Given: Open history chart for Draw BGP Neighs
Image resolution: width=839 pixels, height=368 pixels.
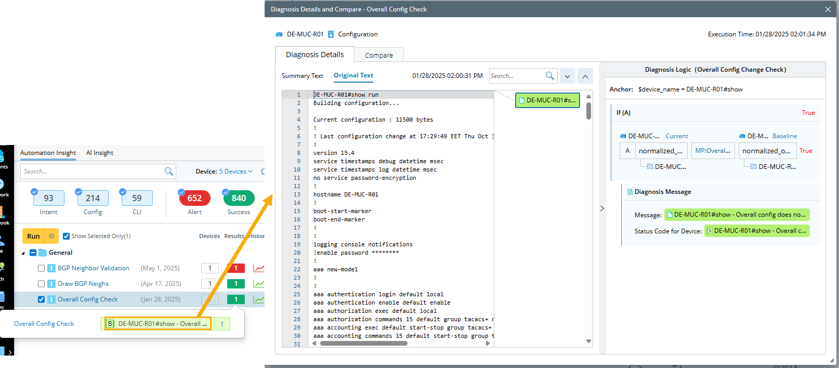Looking at the screenshot, I should 258,284.
